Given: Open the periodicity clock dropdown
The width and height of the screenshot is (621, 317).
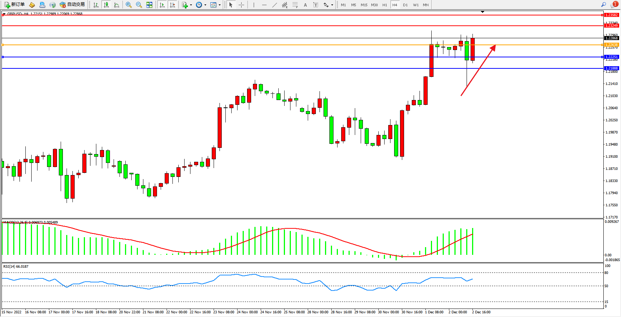Looking at the screenshot, I should (x=201, y=5).
